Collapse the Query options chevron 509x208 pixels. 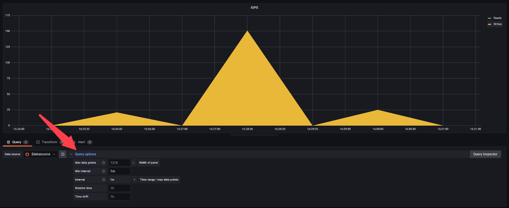[x=72, y=154]
